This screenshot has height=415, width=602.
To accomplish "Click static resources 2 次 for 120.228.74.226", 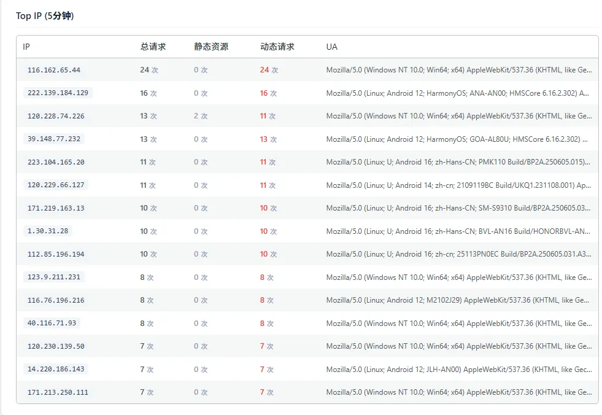I will (x=201, y=116).
